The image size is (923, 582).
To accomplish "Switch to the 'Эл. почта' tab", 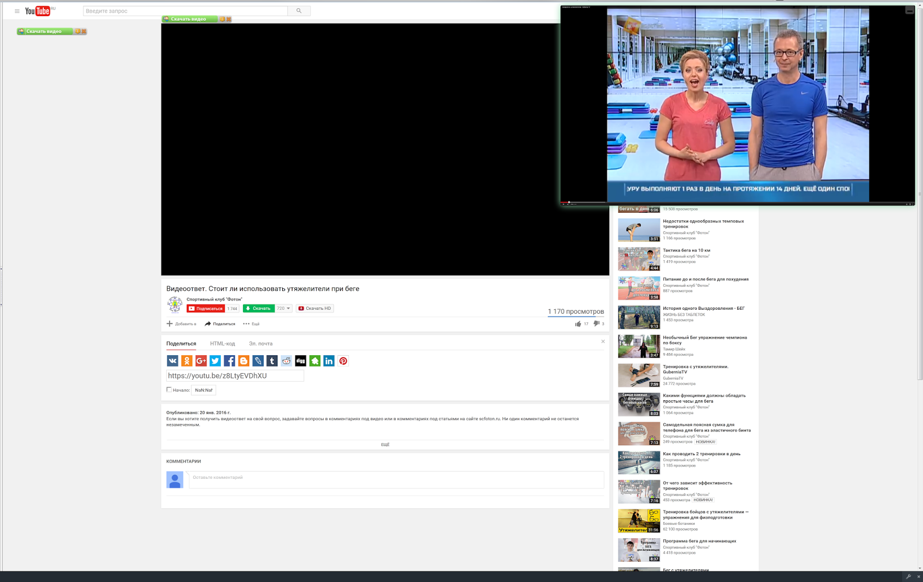I will click(261, 344).
